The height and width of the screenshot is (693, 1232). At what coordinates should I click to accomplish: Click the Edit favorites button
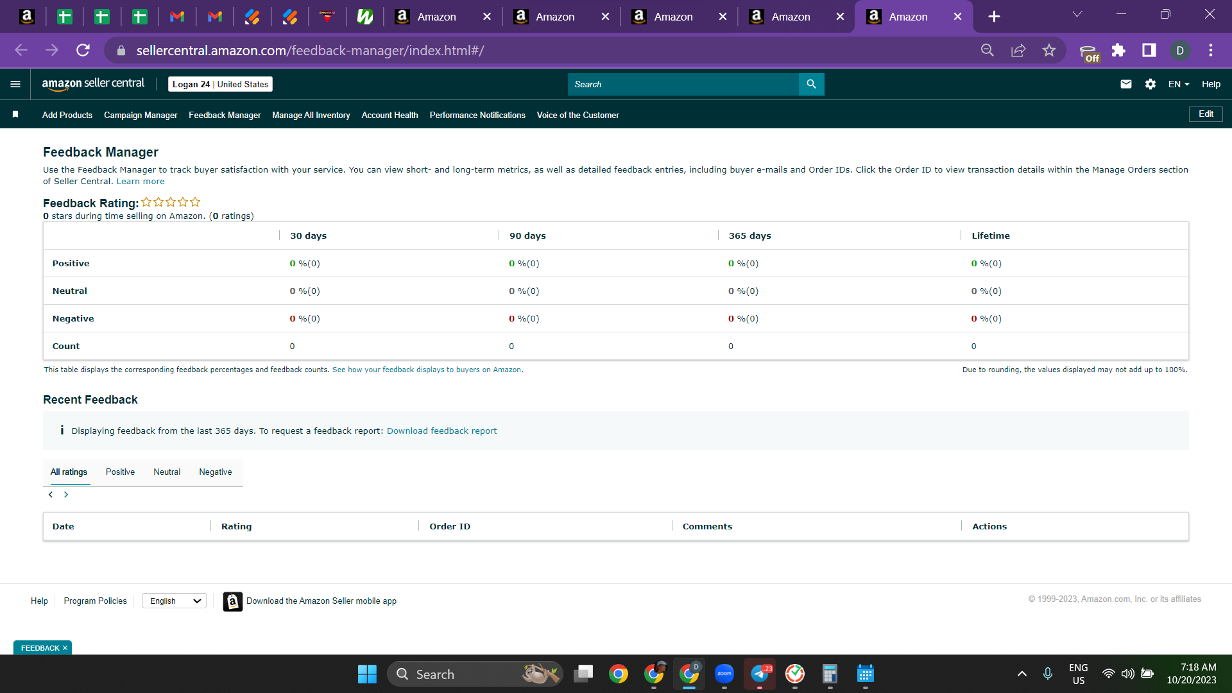pos(1206,114)
